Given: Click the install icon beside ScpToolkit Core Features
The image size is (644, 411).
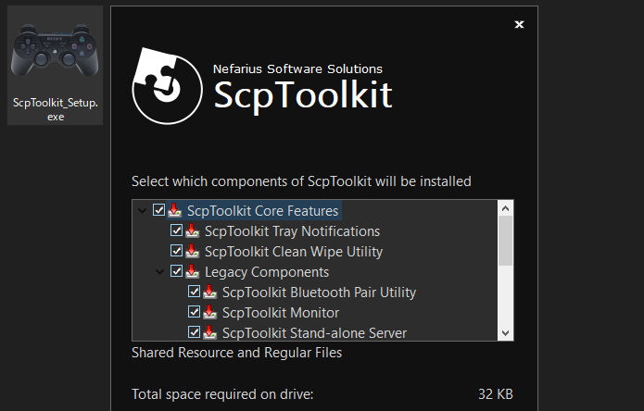Looking at the screenshot, I should (175, 210).
